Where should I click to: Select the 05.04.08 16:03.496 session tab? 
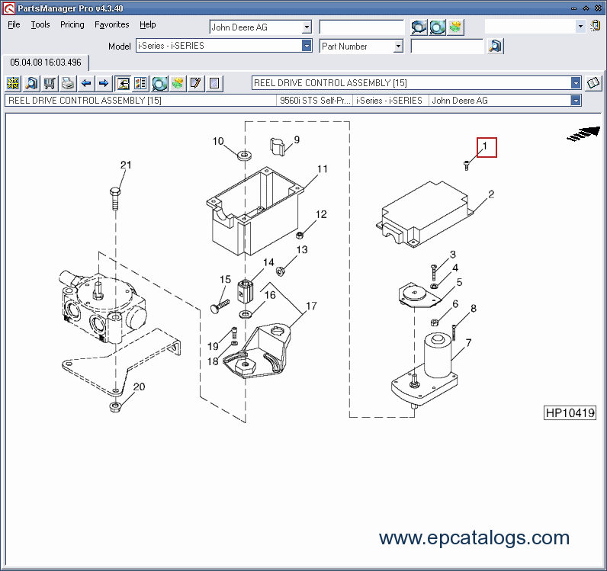(46, 63)
